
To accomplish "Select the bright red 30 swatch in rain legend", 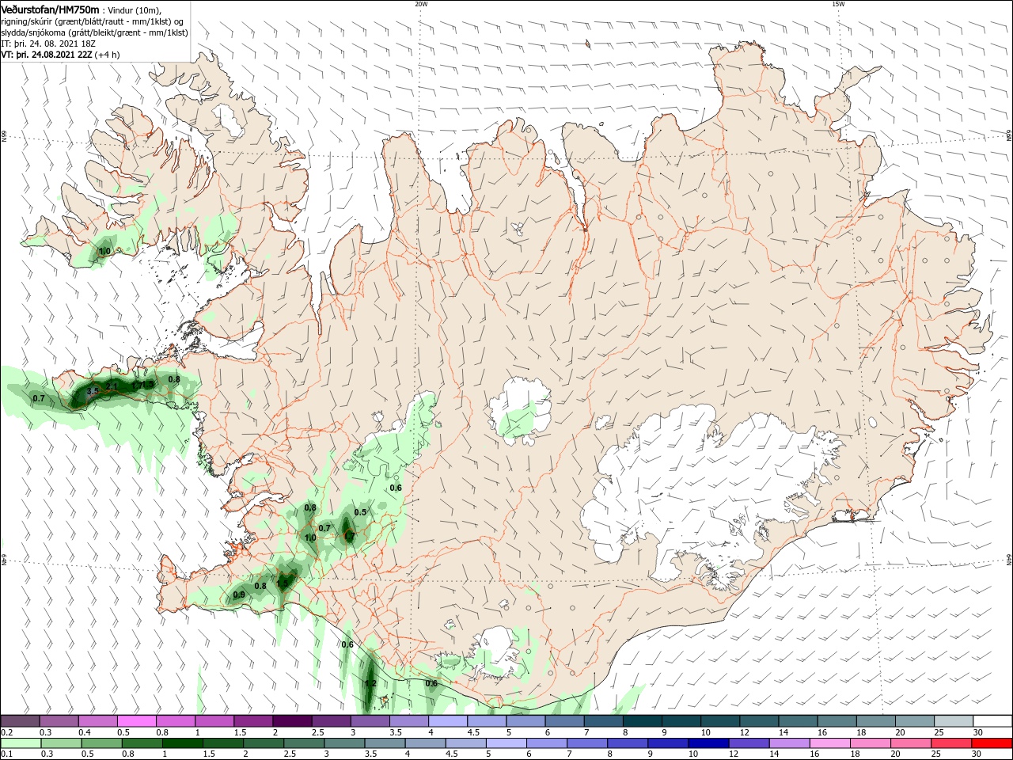I will pyautogui.click(x=992, y=743).
